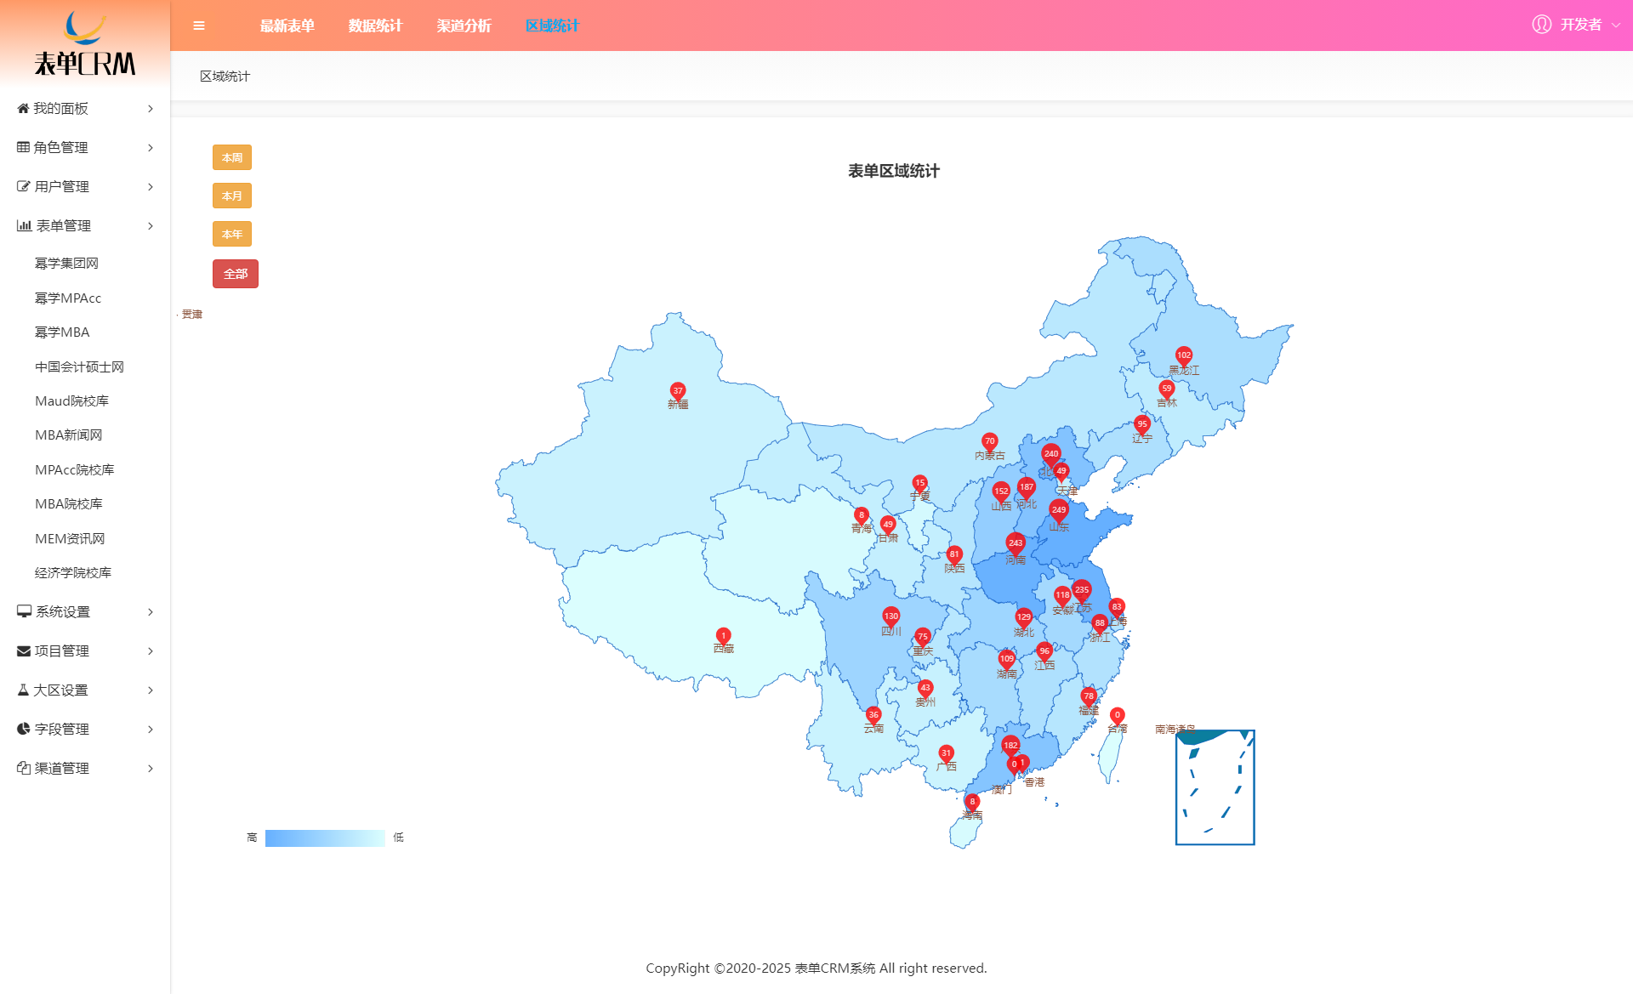
Task: Select the 本年 time filter button
Action: coord(231,235)
